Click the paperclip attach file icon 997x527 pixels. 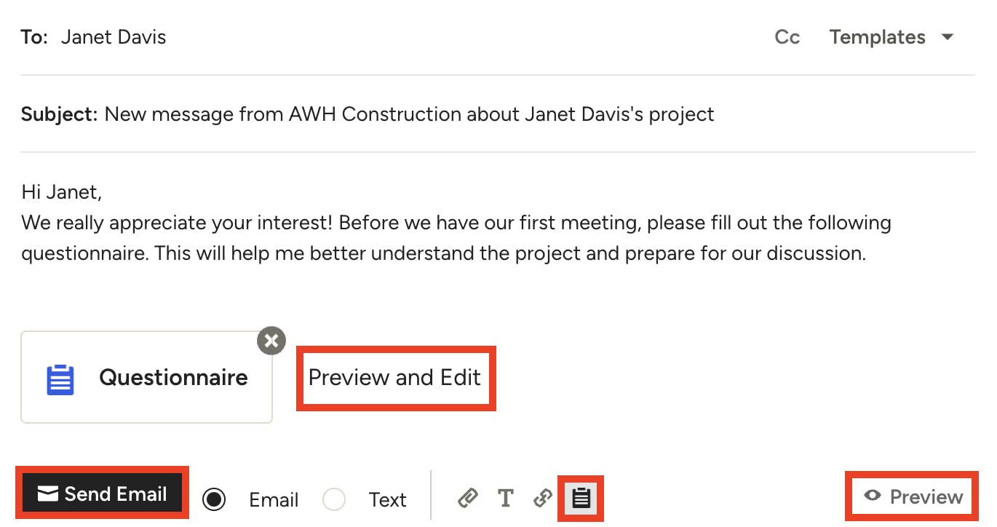coord(467,498)
